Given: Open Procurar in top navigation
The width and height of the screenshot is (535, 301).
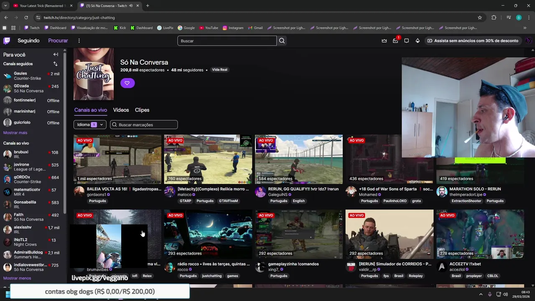Looking at the screenshot, I should pos(58,41).
